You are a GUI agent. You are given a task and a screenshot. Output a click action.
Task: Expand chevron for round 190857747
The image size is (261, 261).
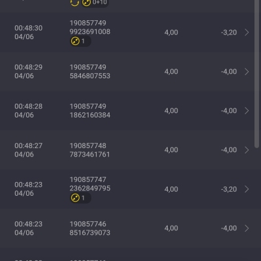[247, 189]
